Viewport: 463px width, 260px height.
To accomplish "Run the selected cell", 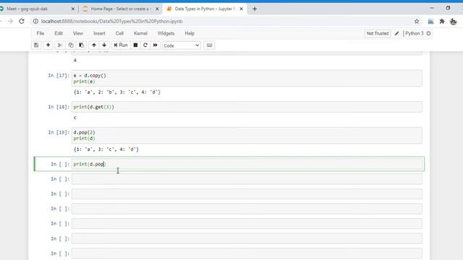I will click(x=121, y=45).
